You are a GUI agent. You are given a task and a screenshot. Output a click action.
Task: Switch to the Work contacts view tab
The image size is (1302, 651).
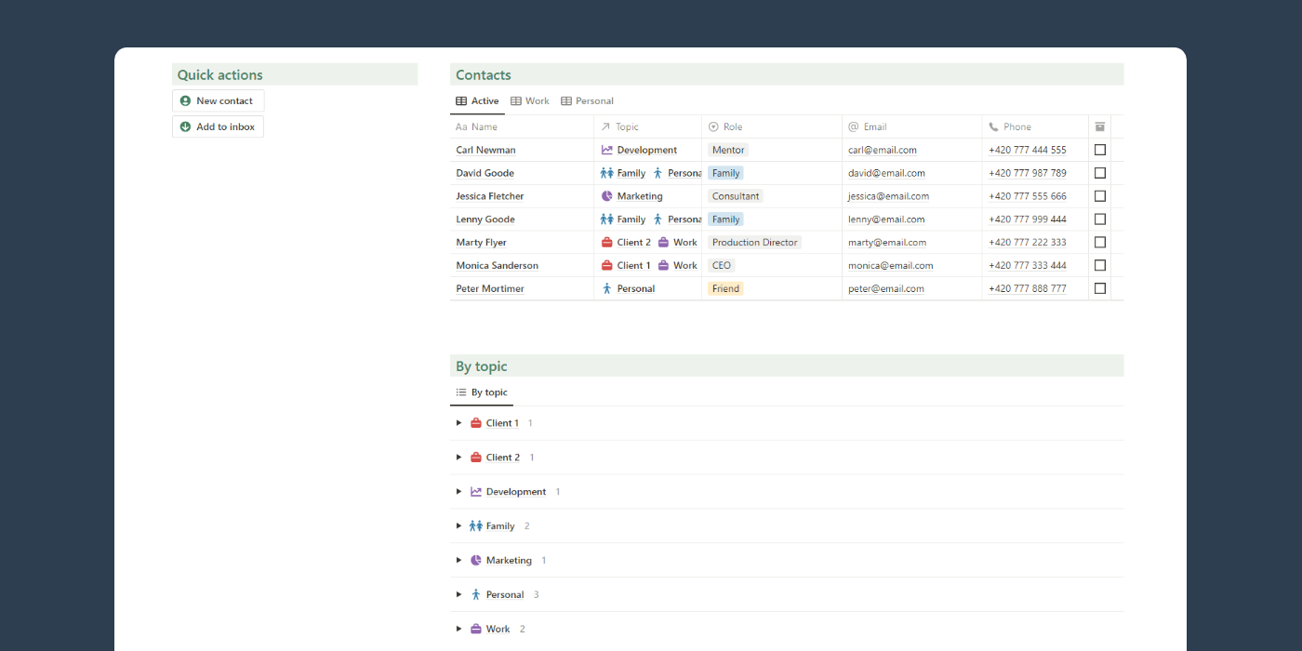click(530, 101)
